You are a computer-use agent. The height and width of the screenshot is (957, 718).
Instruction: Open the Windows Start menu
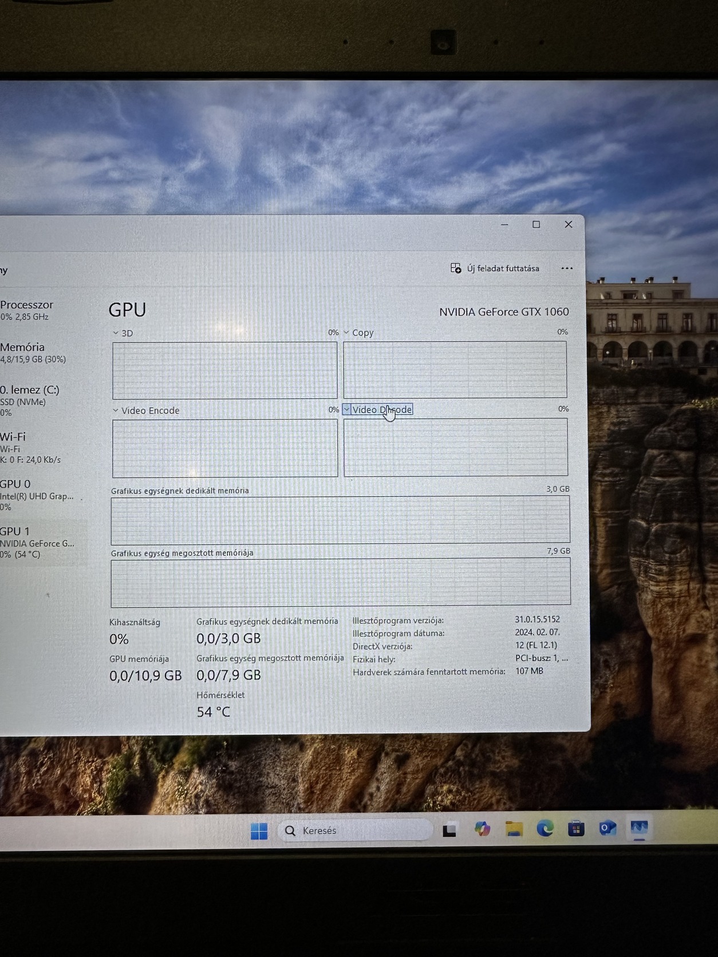tap(259, 831)
